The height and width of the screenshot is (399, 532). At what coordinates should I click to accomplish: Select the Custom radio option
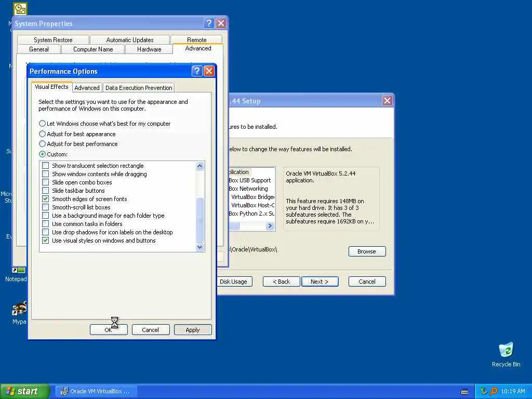(x=54, y=154)
